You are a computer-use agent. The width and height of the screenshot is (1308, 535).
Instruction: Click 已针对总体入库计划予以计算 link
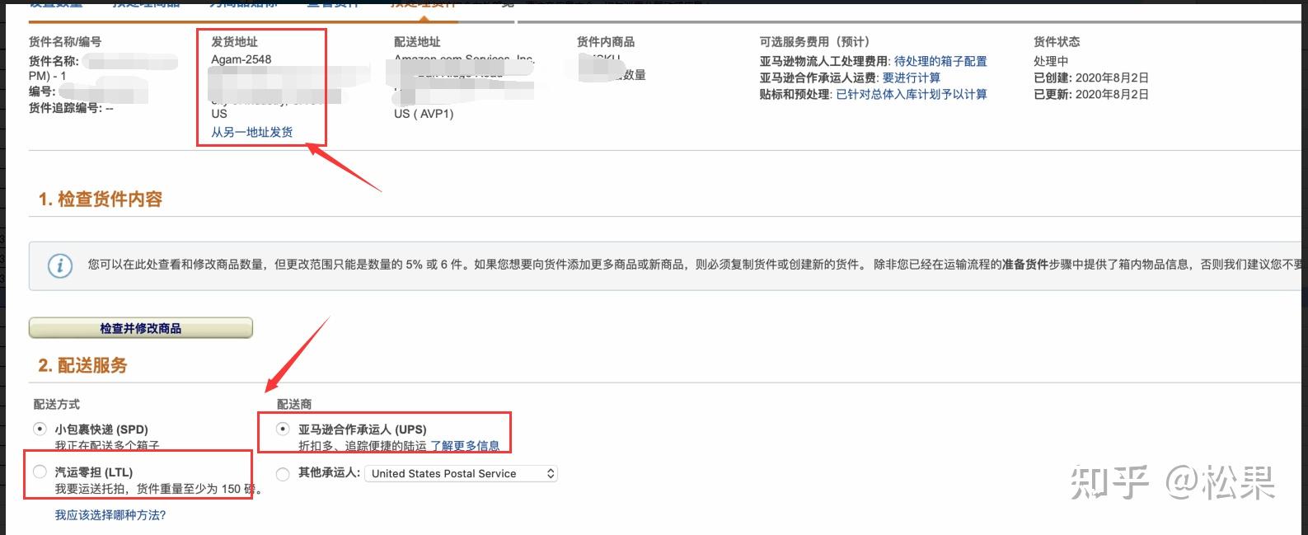912,94
